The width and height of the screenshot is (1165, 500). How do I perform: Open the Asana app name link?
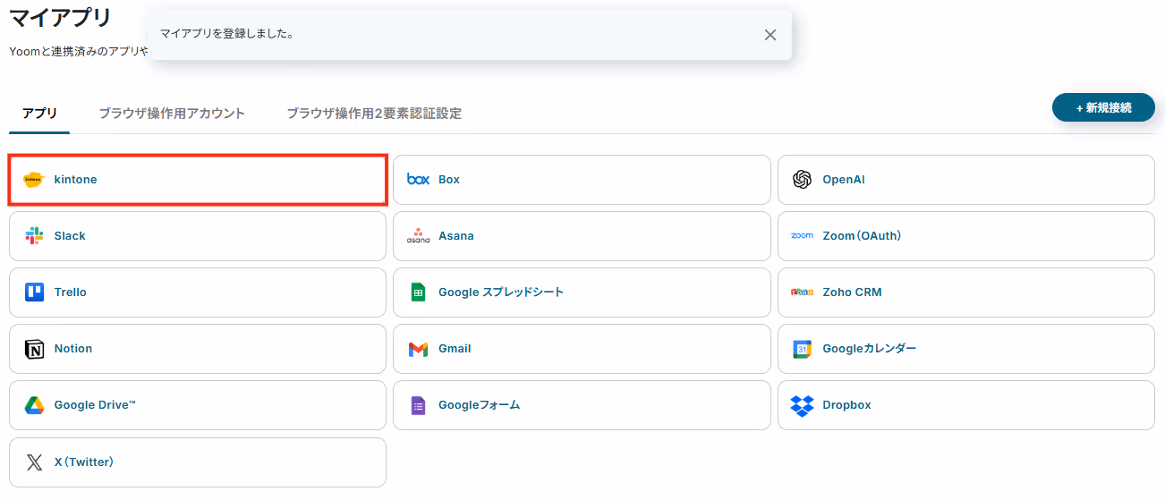456,236
